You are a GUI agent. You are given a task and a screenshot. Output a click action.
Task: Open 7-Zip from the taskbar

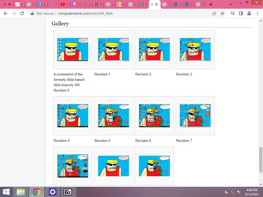coord(68,192)
